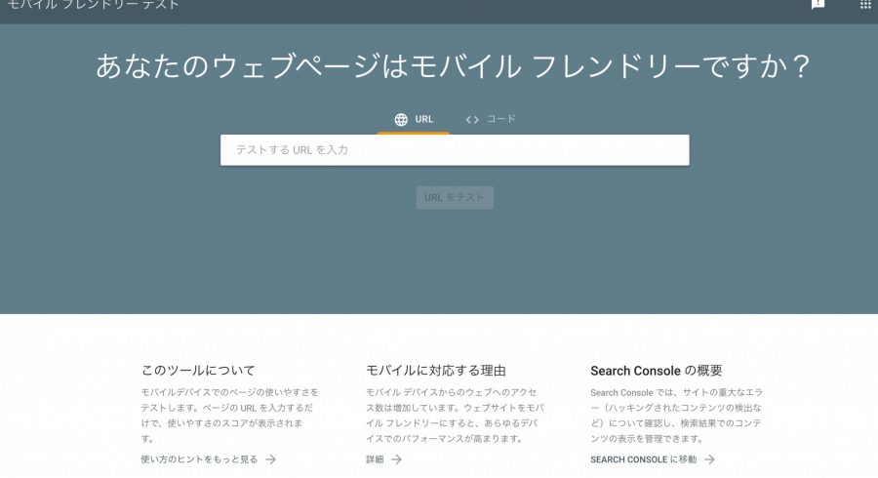Viewport: 878px width, 478px height.
Task: Open the 使い方のヒントをもっと見る link
Action: point(199,459)
